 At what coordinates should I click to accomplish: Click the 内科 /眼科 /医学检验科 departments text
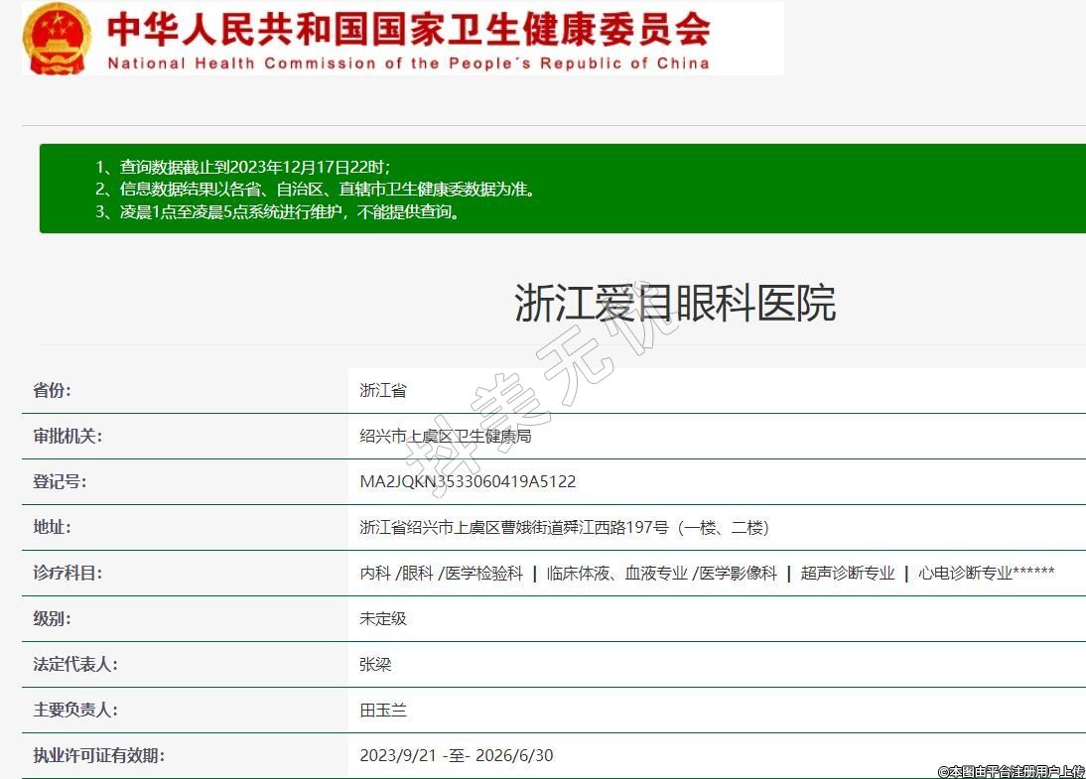pyautogui.click(x=441, y=573)
